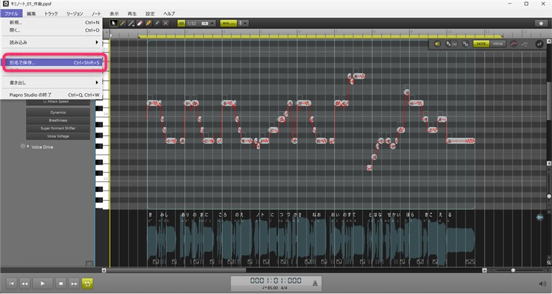Viewport: 552px width, 294px height.
Task: Click the red pitch curve icon
Action: (513, 44)
